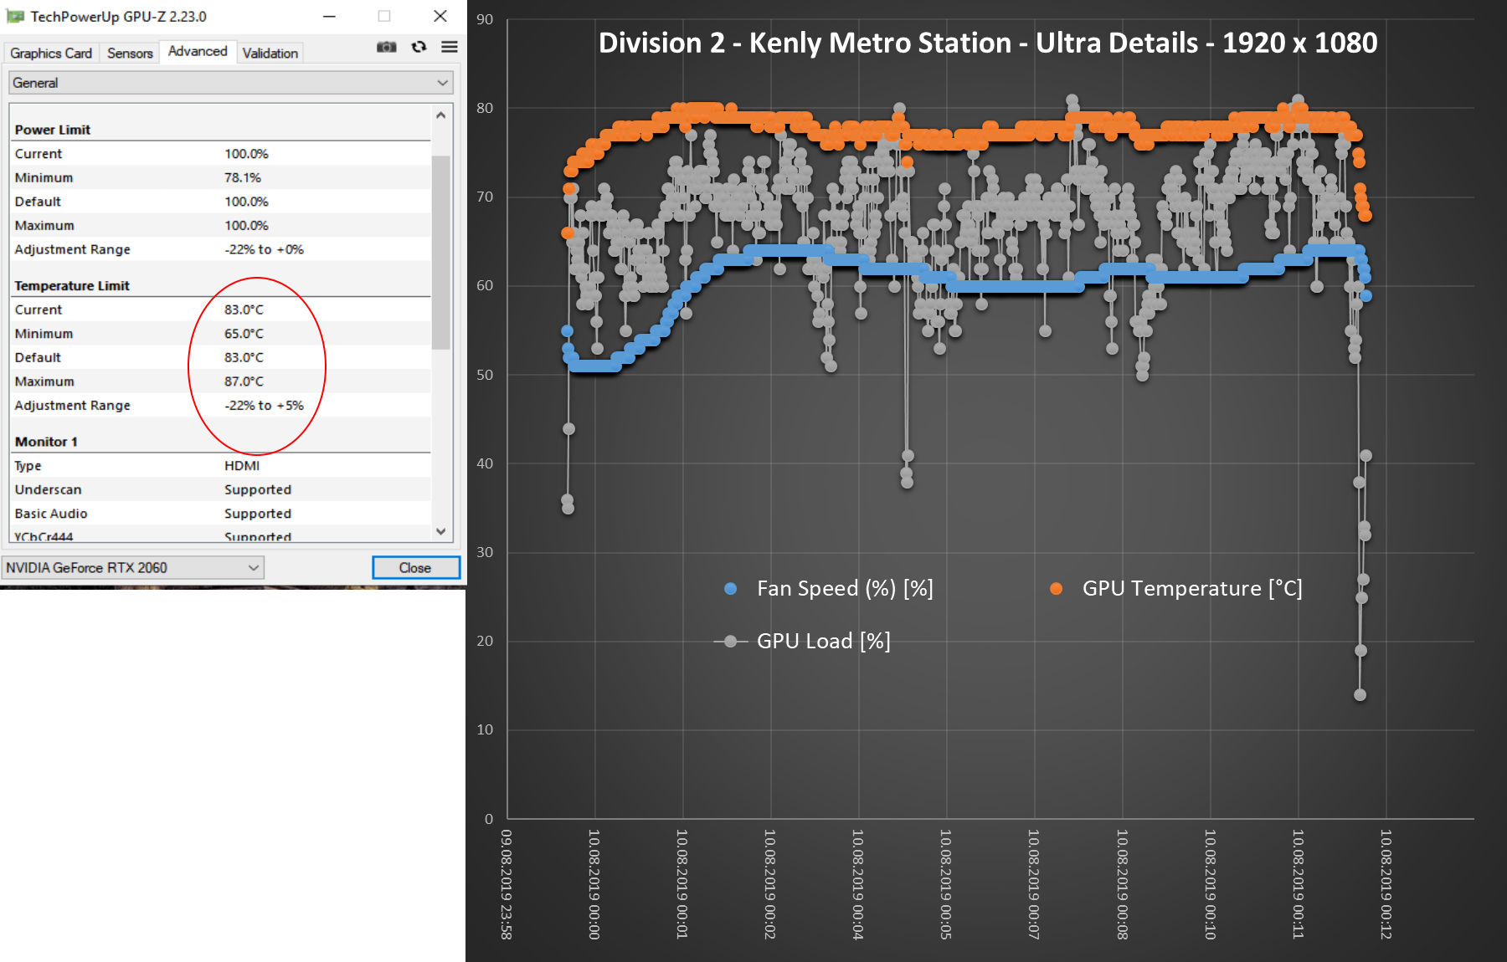Click the GPU Temperature legend entry
The height and width of the screenshot is (962, 1507).
click(x=1176, y=589)
